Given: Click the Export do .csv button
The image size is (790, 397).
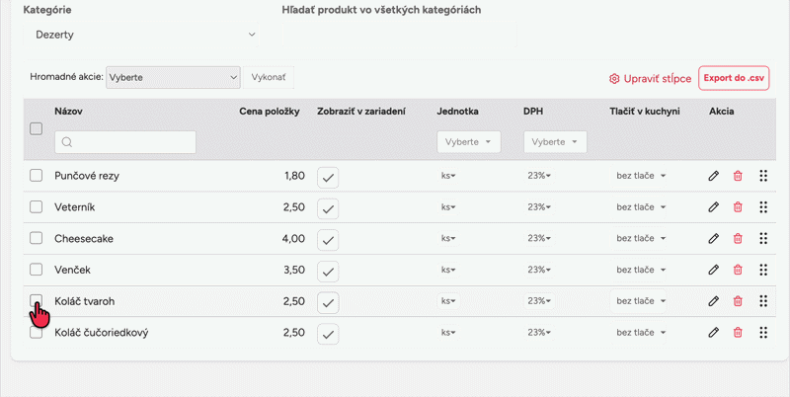Looking at the screenshot, I should (x=734, y=78).
